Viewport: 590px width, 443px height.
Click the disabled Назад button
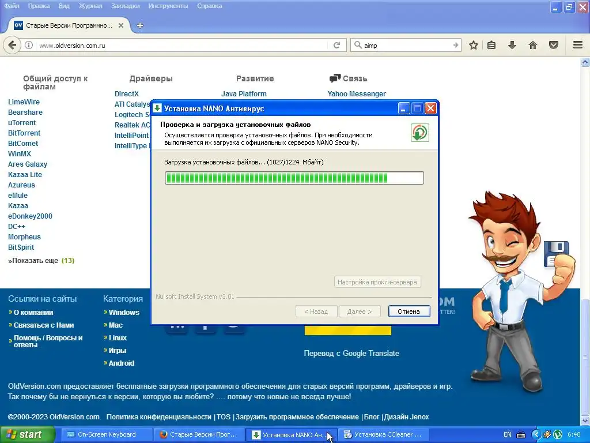tap(316, 311)
